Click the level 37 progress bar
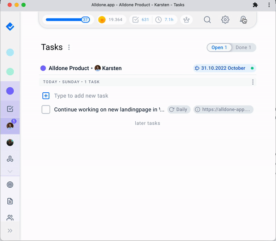The height and width of the screenshot is (241, 276). coord(68,19)
